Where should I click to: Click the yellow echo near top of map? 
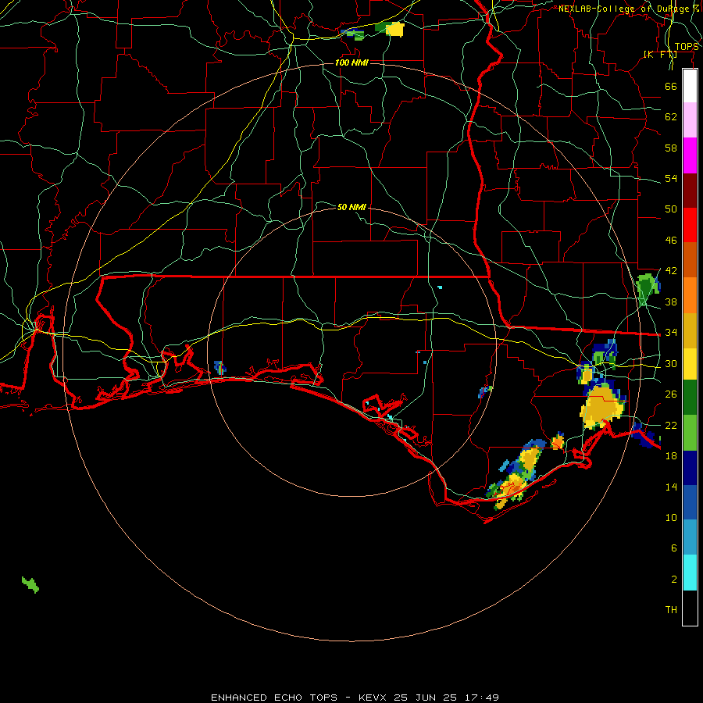click(x=395, y=30)
